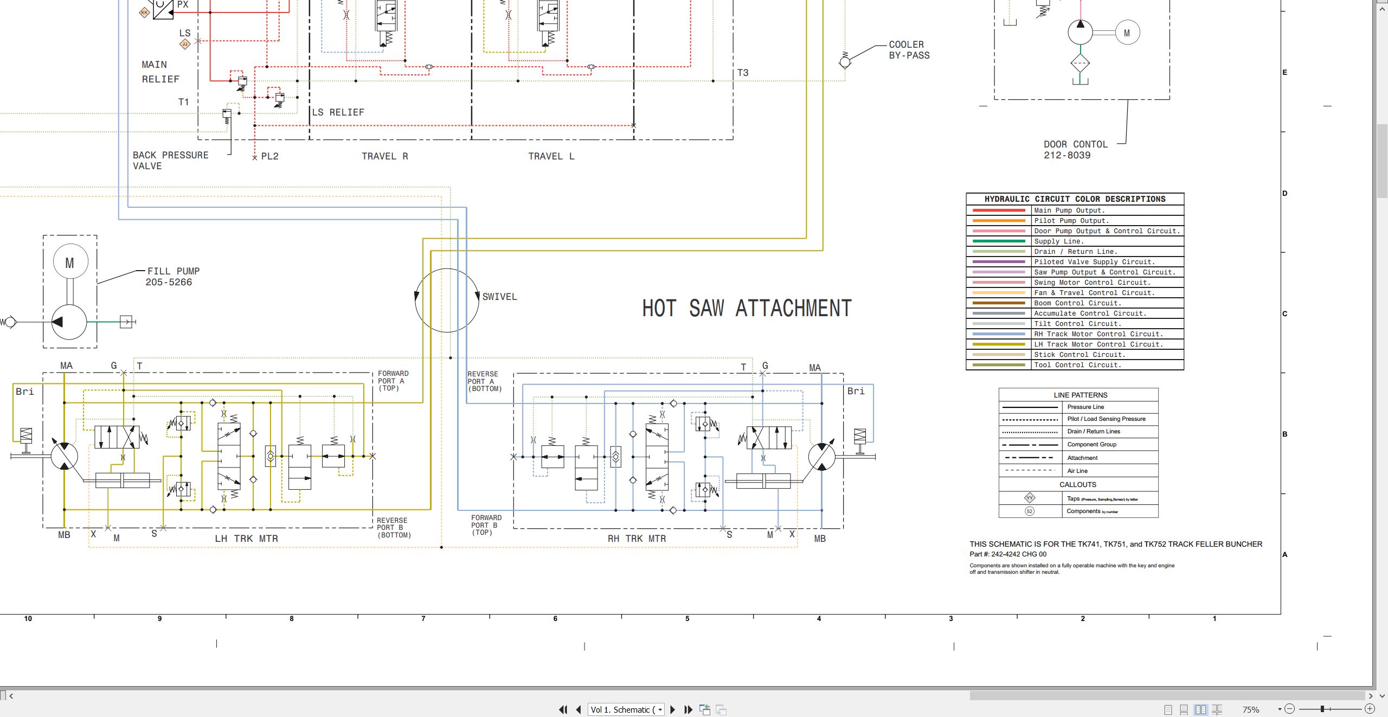Go forward to next view
The width and height of the screenshot is (1388, 717).
tap(721, 709)
